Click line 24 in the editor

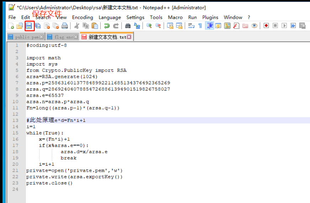pos(107,189)
